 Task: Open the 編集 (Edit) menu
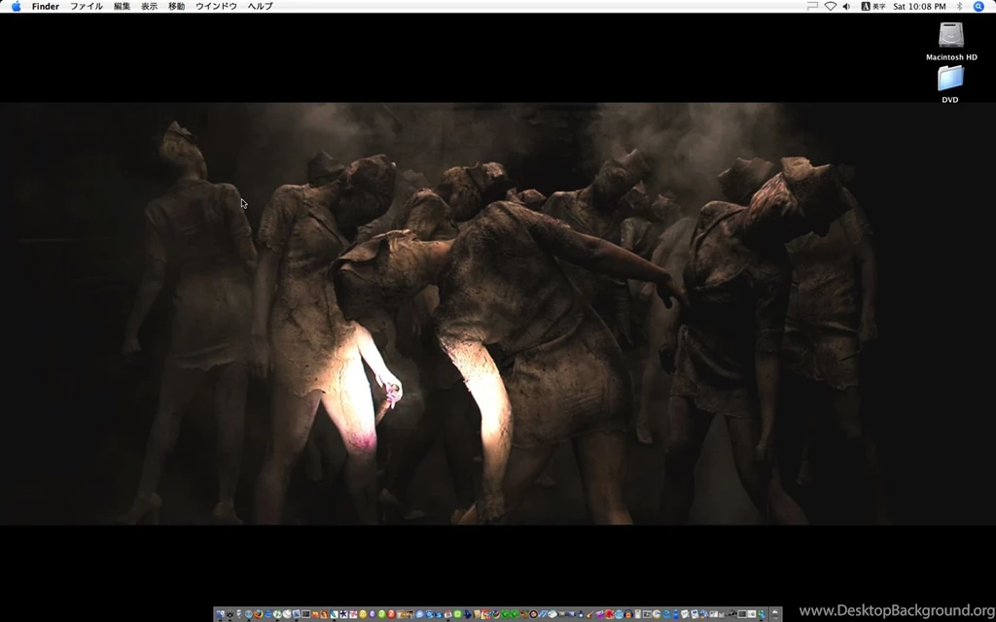tap(122, 6)
